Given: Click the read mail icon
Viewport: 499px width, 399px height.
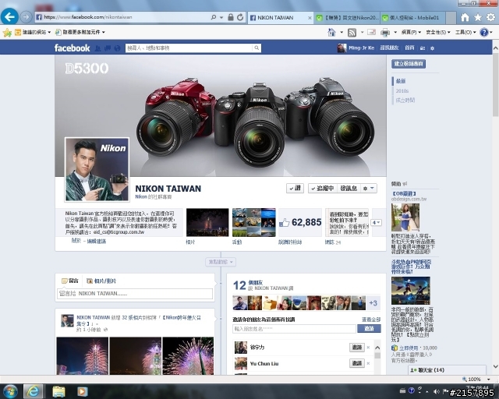Looking at the screenshot, I should [371, 32].
